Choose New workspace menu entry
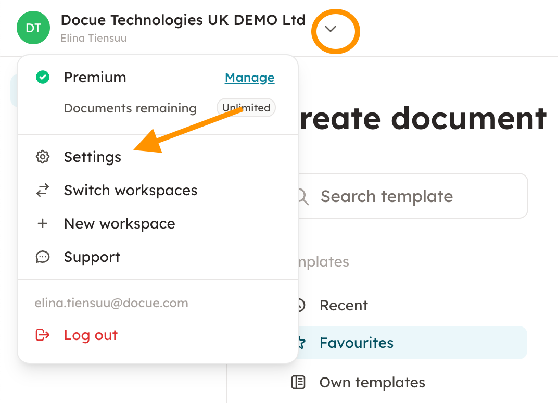Image resolution: width=558 pixels, height=403 pixels. pos(119,224)
